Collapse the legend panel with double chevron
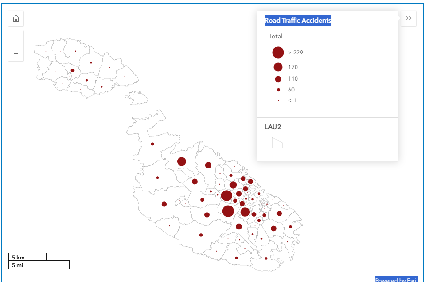Image resolution: width=429 pixels, height=282 pixels. click(x=408, y=18)
